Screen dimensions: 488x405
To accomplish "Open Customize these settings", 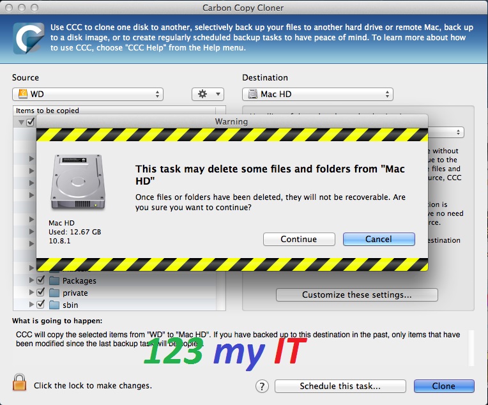I will point(356,294).
